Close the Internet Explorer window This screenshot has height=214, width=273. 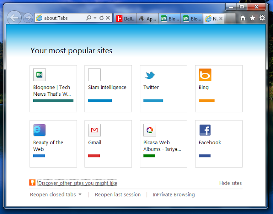[256, 7]
